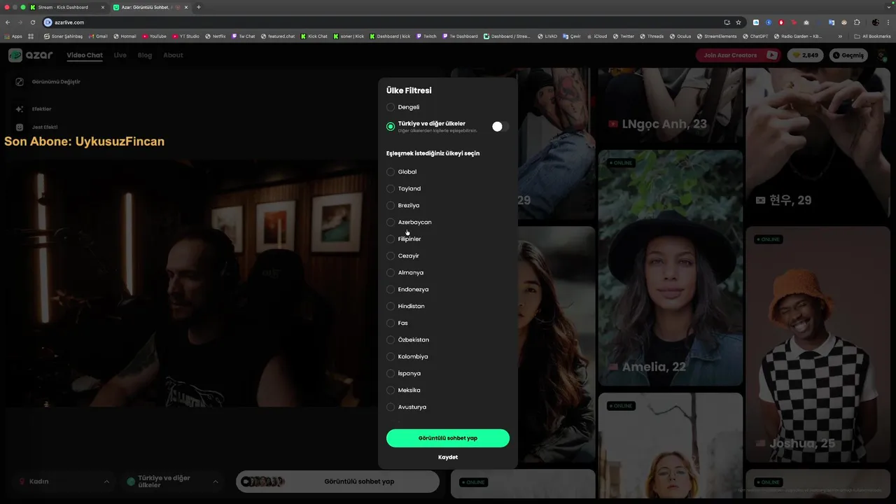Open YT Studio bookmark
896x504 pixels.
tap(185, 36)
